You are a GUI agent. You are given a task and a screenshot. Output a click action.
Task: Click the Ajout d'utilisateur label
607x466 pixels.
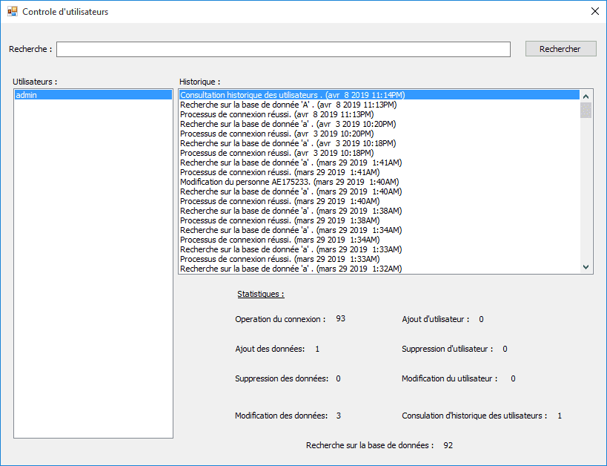click(436, 319)
